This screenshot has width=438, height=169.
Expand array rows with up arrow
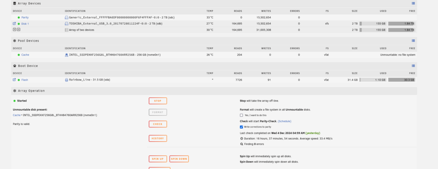click(x=18, y=30)
